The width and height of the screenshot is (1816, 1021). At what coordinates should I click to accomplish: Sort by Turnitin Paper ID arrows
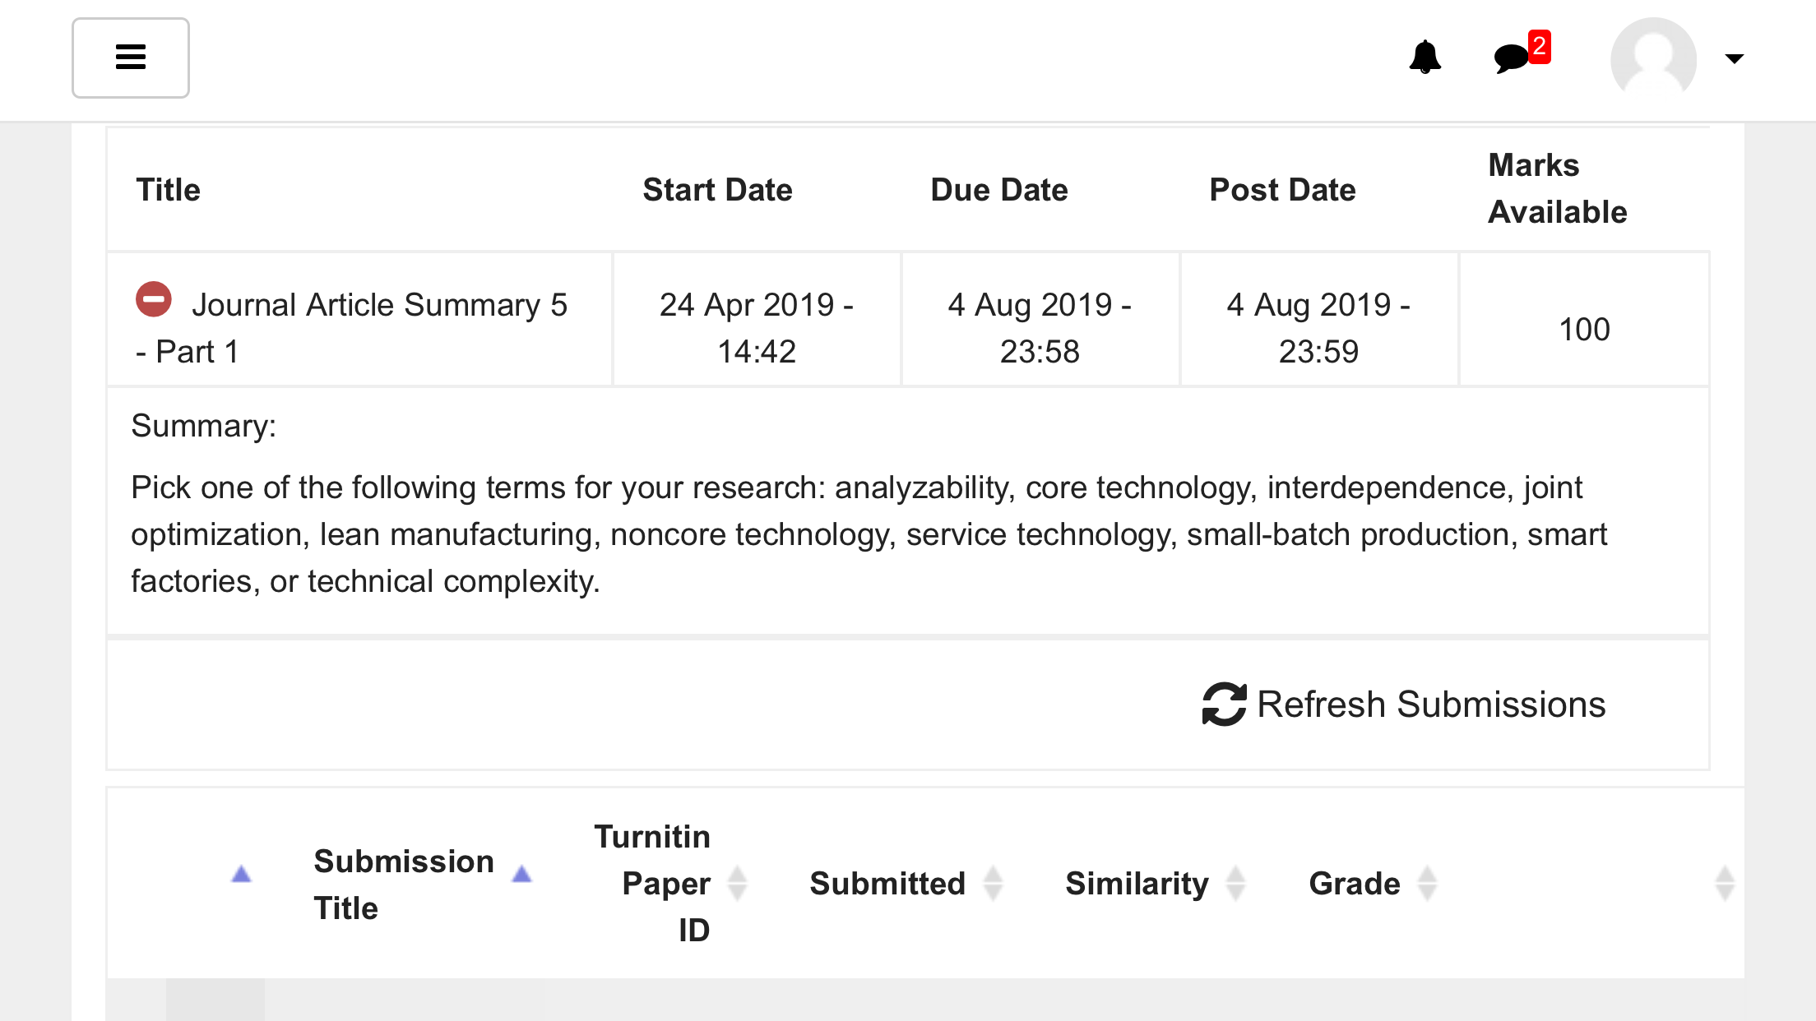point(737,884)
